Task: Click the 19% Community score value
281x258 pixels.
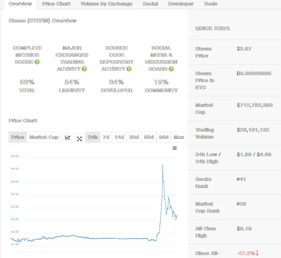Action: 161,82
